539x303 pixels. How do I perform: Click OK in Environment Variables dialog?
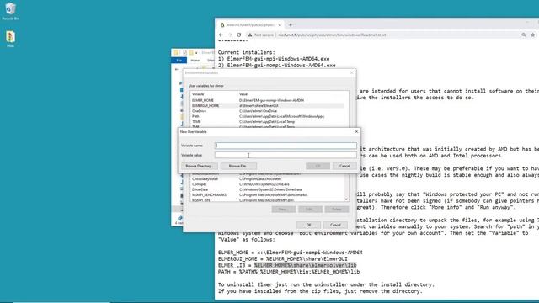pyautogui.click(x=309, y=225)
